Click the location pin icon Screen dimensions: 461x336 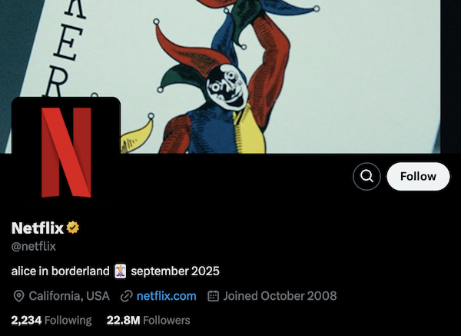[x=18, y=296]
